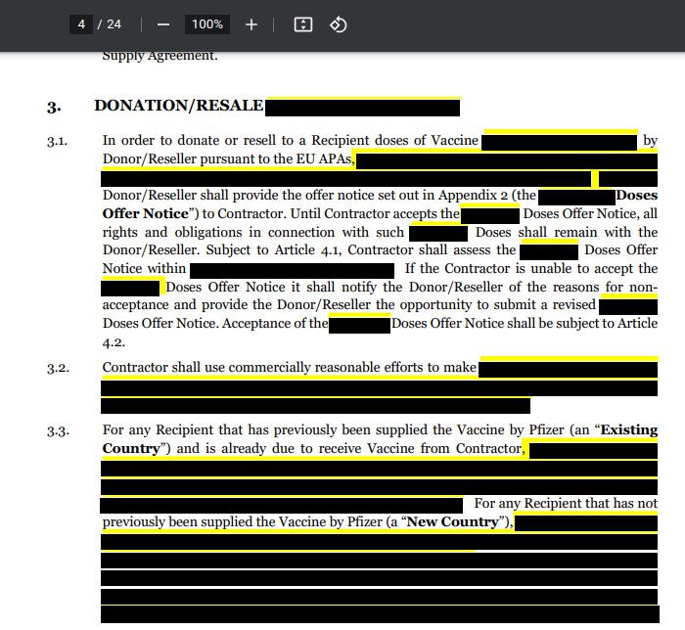Click the heading number '3.' beside DONATION/RESALE
The width and height of the screenshot is (685, 630).
point(54,108)
